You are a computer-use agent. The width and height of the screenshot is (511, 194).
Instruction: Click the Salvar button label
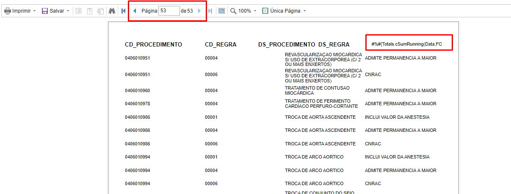pyautogui.click(x=57, y=11)
